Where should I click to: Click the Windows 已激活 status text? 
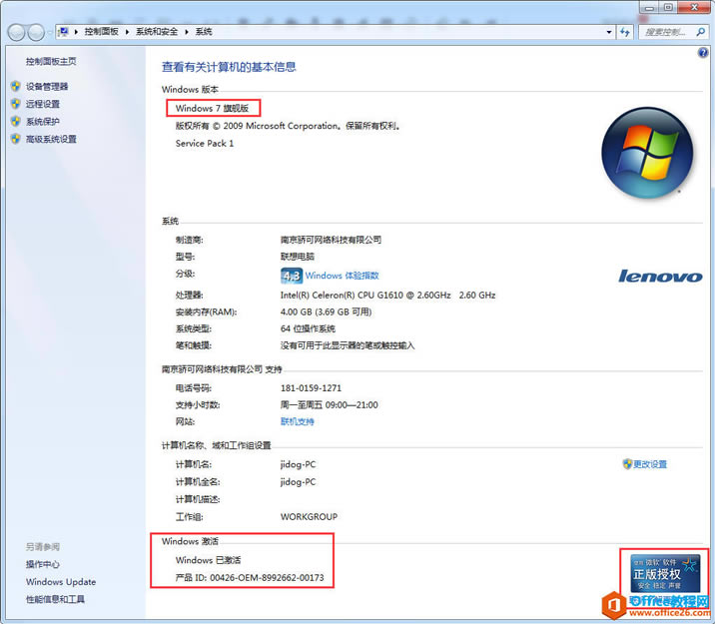pyautogui.click(x=208, y=560)
